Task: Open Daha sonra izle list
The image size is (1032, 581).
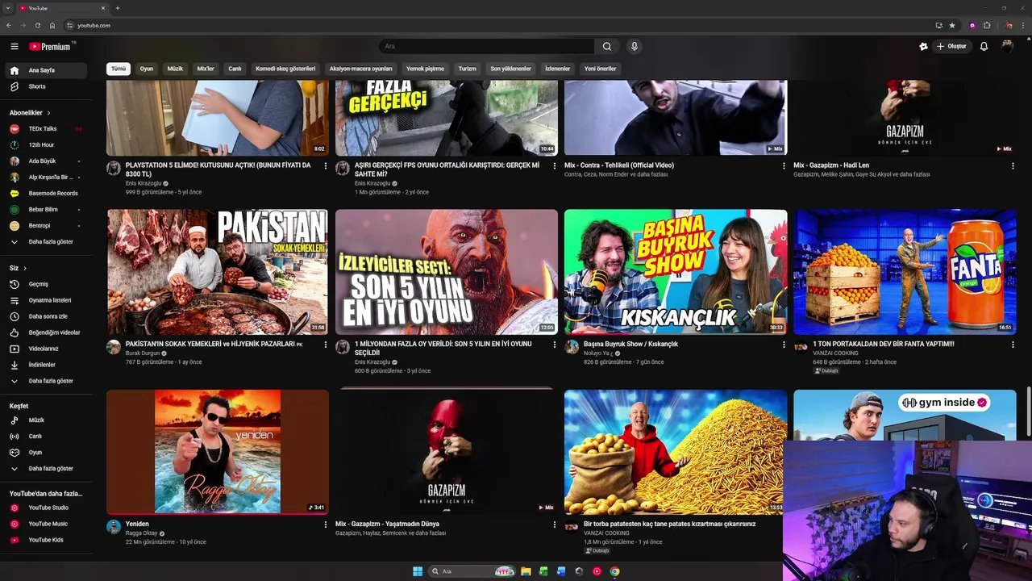Action: click(x=46, y=316)
